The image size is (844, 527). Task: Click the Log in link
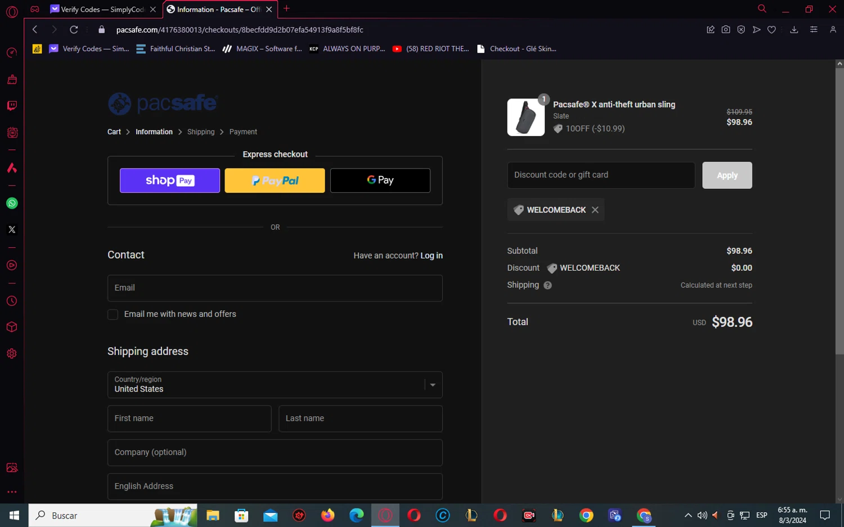coord(432,256)
